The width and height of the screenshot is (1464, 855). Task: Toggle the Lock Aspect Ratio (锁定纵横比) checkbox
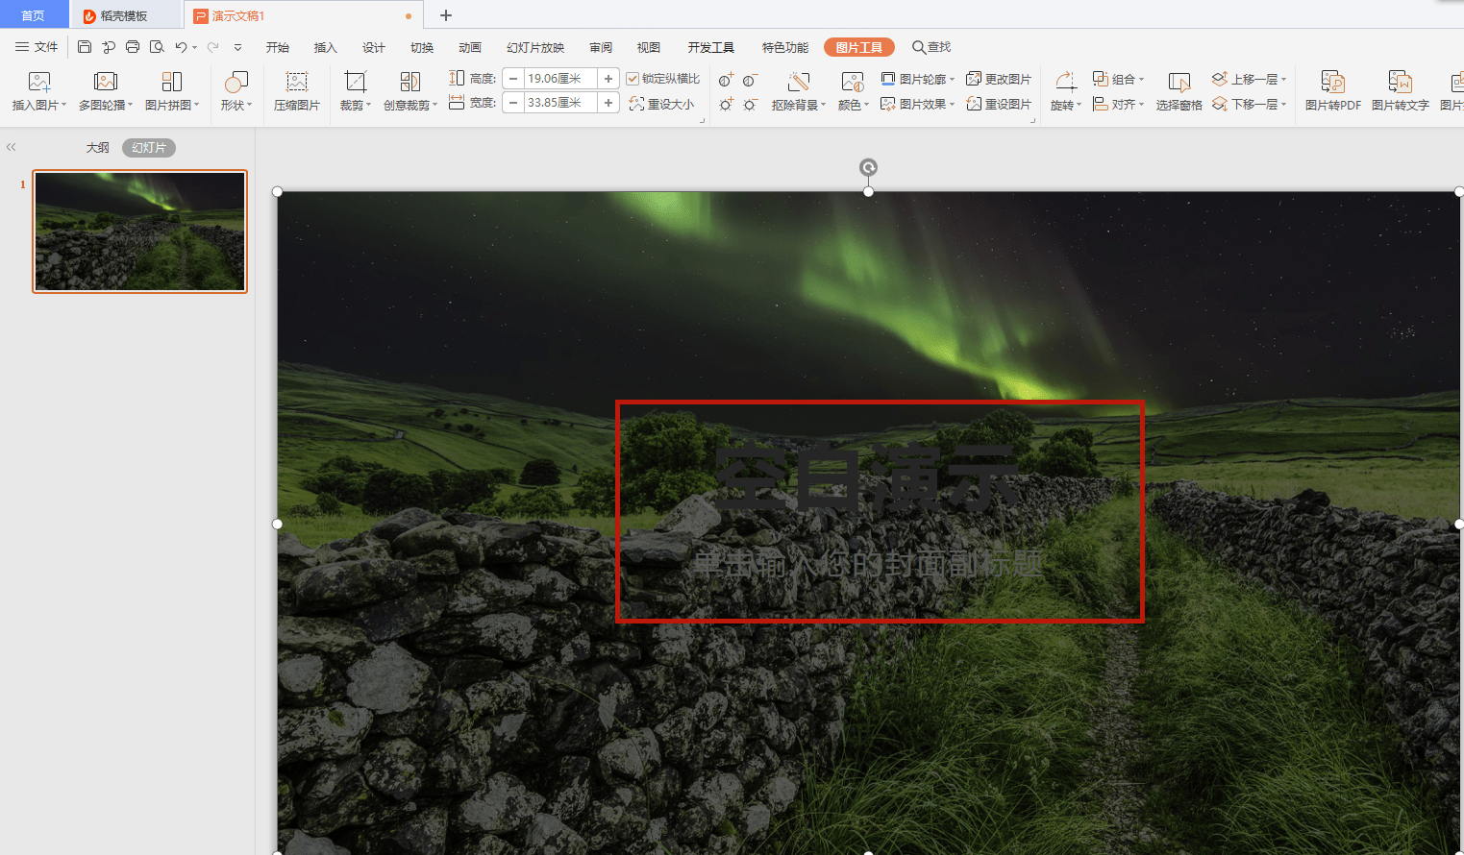tap(662, 79)
